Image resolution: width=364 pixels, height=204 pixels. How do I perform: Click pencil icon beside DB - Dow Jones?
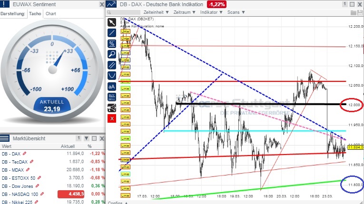click(37, 186)
